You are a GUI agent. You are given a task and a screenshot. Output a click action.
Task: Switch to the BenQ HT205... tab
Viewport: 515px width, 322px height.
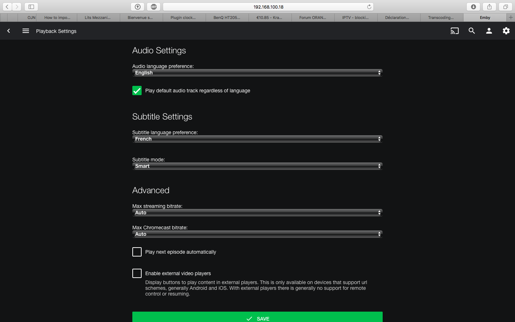[x=227, y=18]
